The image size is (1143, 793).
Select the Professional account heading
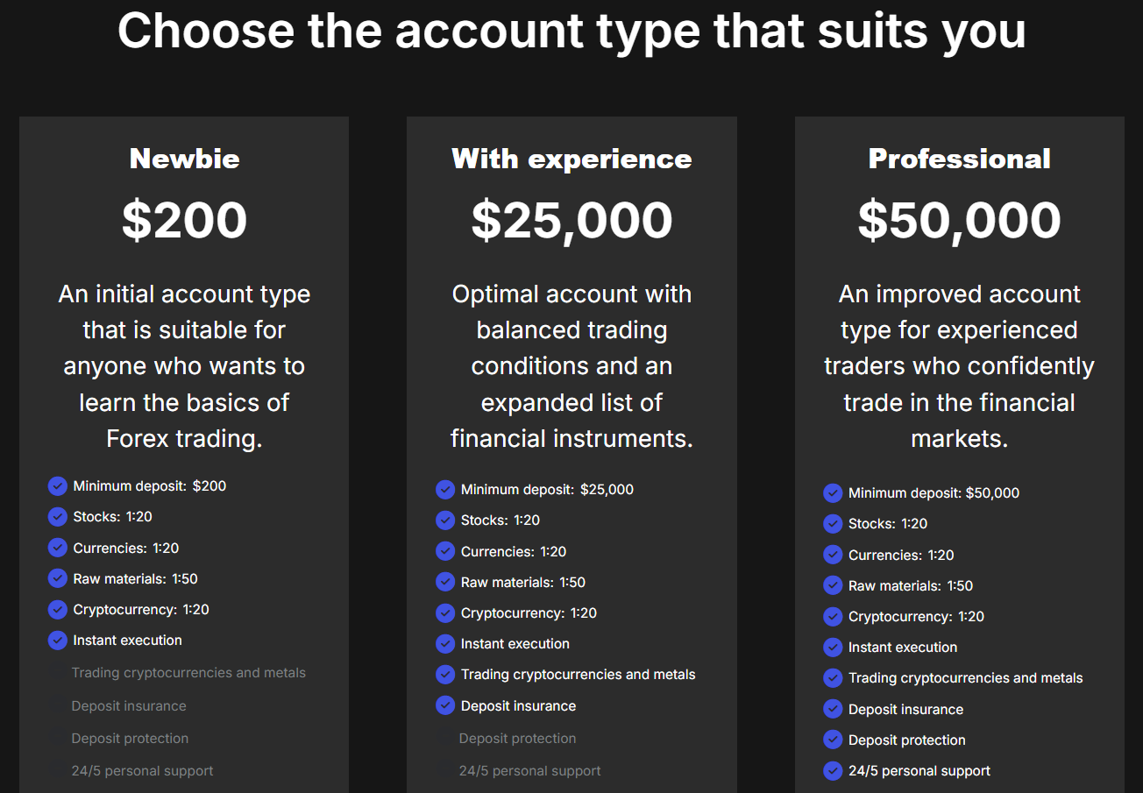959,159
